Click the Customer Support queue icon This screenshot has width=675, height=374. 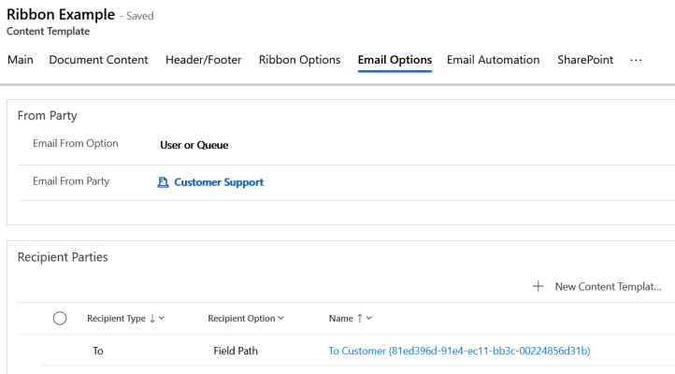[163, 182]
